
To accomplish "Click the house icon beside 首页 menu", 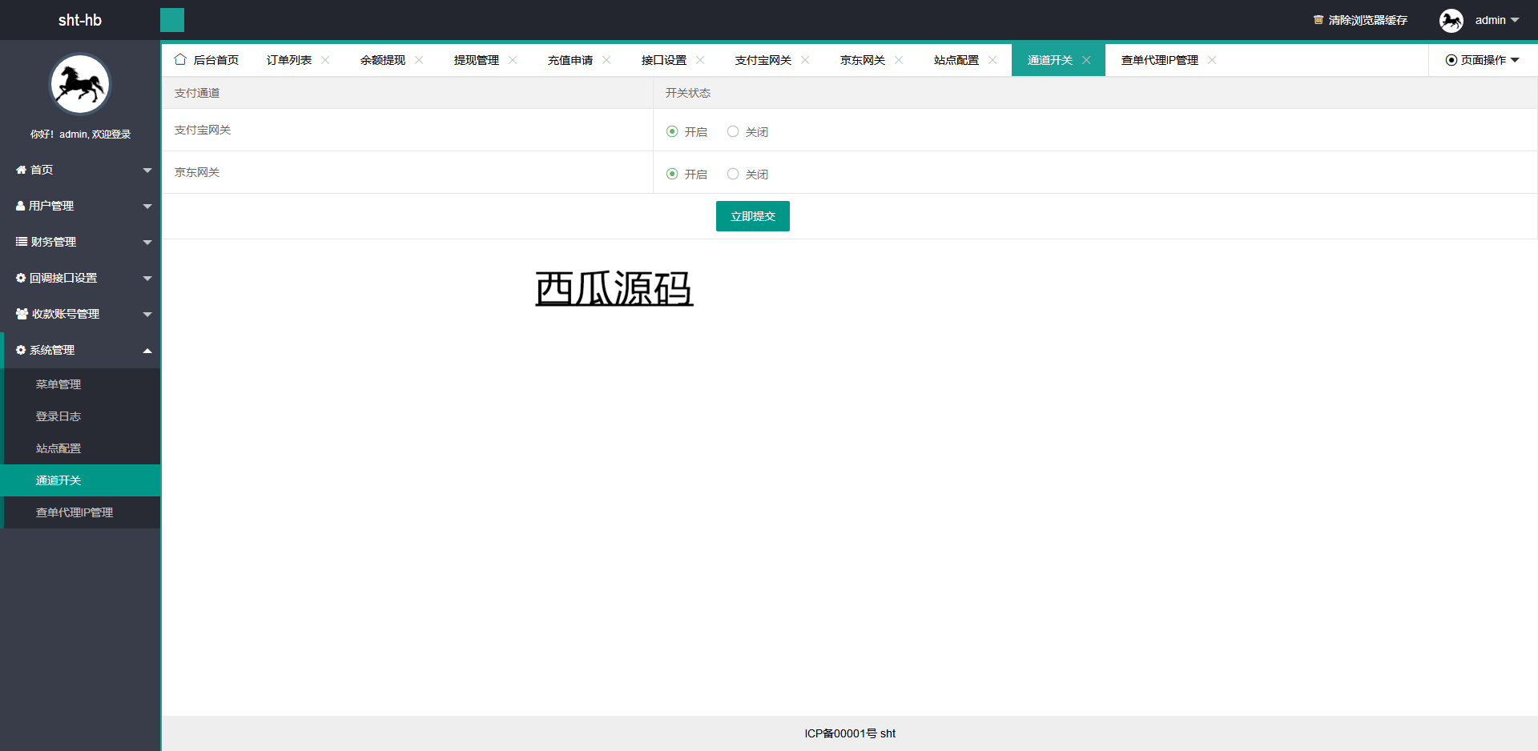I will [21, 170].
